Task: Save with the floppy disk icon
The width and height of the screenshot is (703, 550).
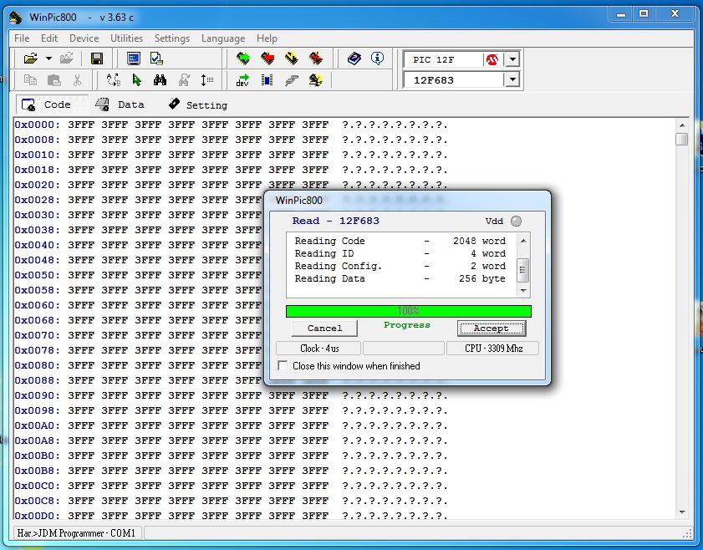Action: (97, 59)
